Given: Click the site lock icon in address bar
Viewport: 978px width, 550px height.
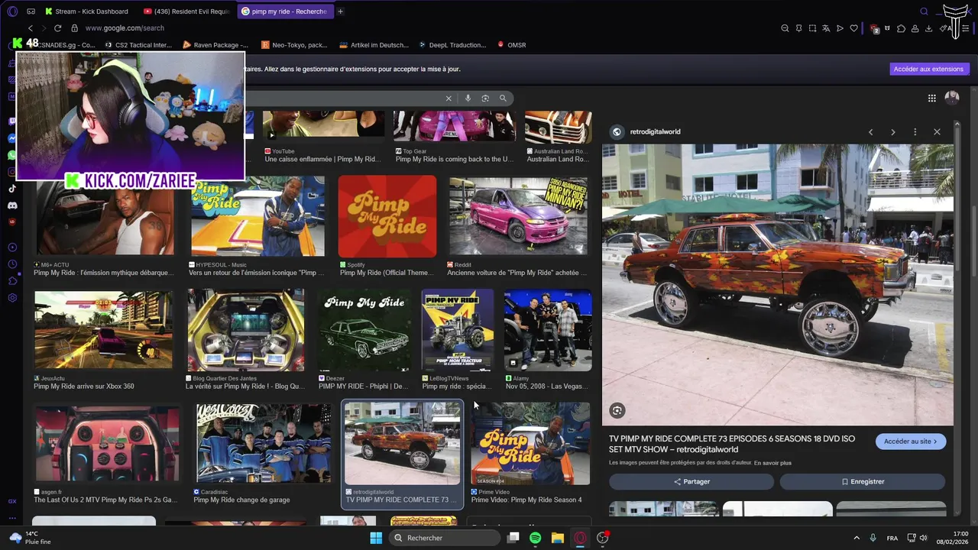Looking at the screenshot, I should pyautogui.click(x=74, y=28).
